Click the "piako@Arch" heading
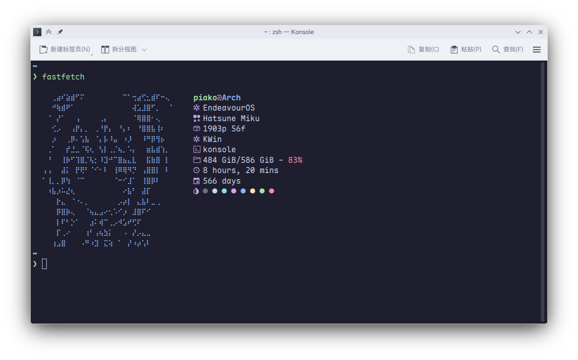Image resolution: width=578 pixels, height=360 pixels. pyautogui.click(x=217, y=98)
